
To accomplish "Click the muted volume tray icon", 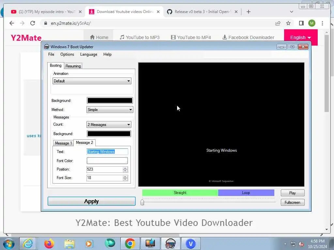I will pyautogui.click(x=301, y=244).
